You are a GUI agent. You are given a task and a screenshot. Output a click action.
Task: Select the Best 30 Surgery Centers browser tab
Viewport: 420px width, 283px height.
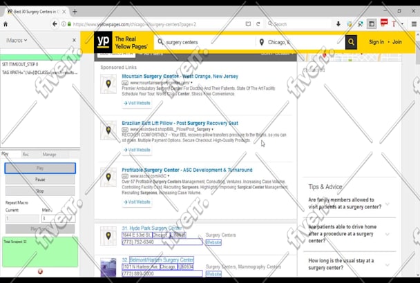35,12
